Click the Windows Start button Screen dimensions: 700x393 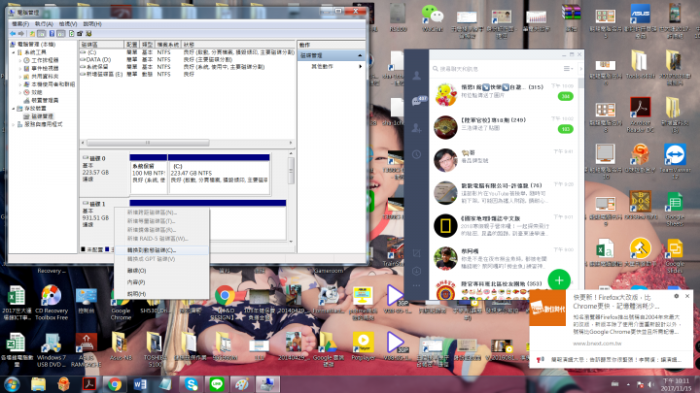pos(12,384)
